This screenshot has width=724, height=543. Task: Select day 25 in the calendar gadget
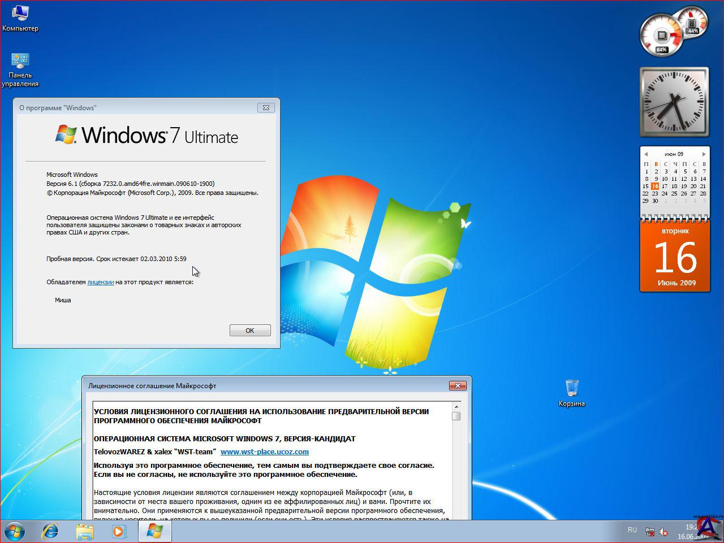tap(674, 193)
